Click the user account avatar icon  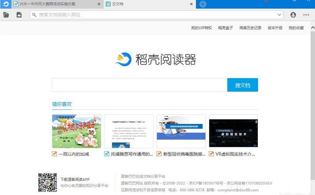tap(293, 15)
